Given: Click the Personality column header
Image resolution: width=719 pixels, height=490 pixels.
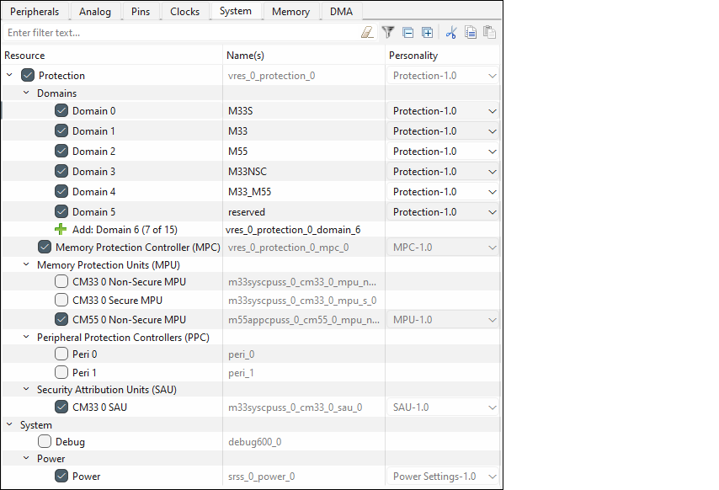Looking at the screenshot, I should pyautogui.click(x=413, y=56).
